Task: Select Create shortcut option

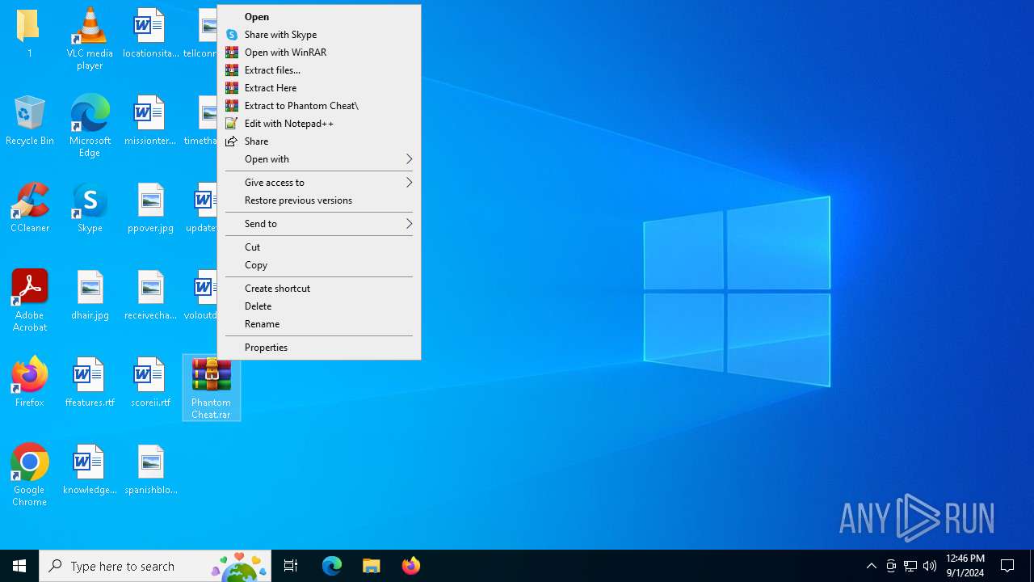Action: tap(319, 289)
